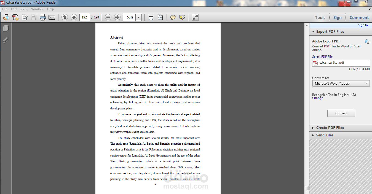This screenshot has height=194, width=372.
Task: Click the document scrollbar up arrow
Action: point(307,25)
